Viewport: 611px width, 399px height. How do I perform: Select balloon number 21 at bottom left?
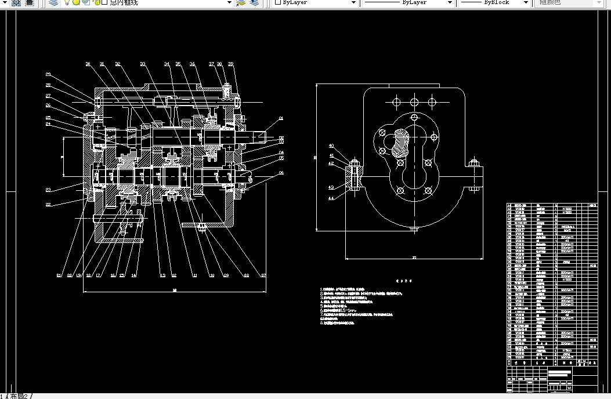coord(59,275)
